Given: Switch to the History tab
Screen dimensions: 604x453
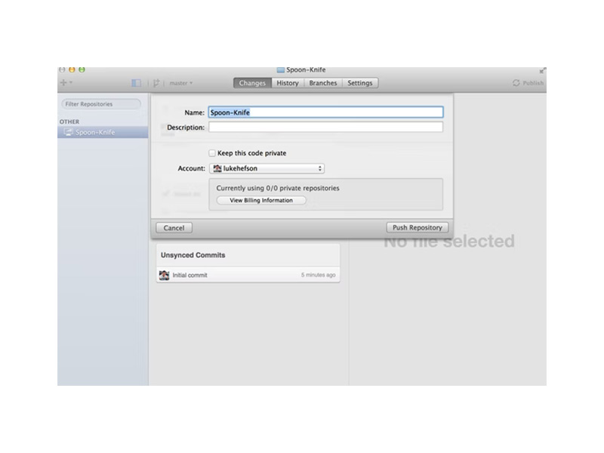Looking at the screenshot, I should pyautogui.click(x=288, y=83).
